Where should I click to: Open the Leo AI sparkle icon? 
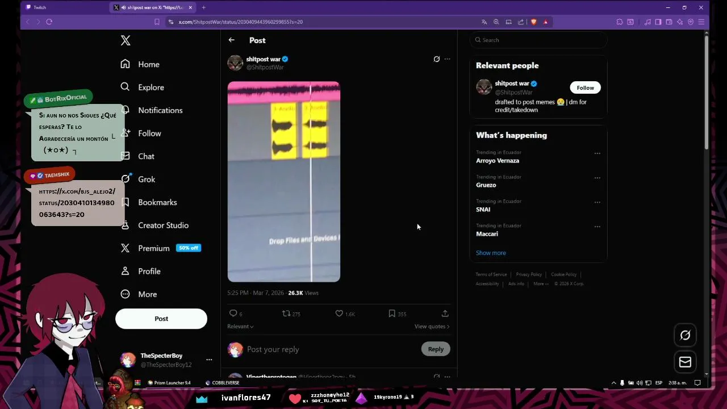coord(680,22)
